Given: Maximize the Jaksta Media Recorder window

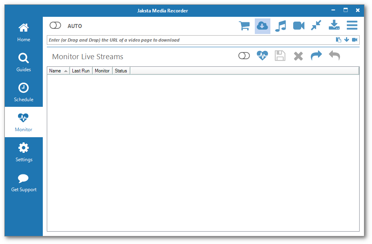Looking at the screenshot, I should 346,10.
